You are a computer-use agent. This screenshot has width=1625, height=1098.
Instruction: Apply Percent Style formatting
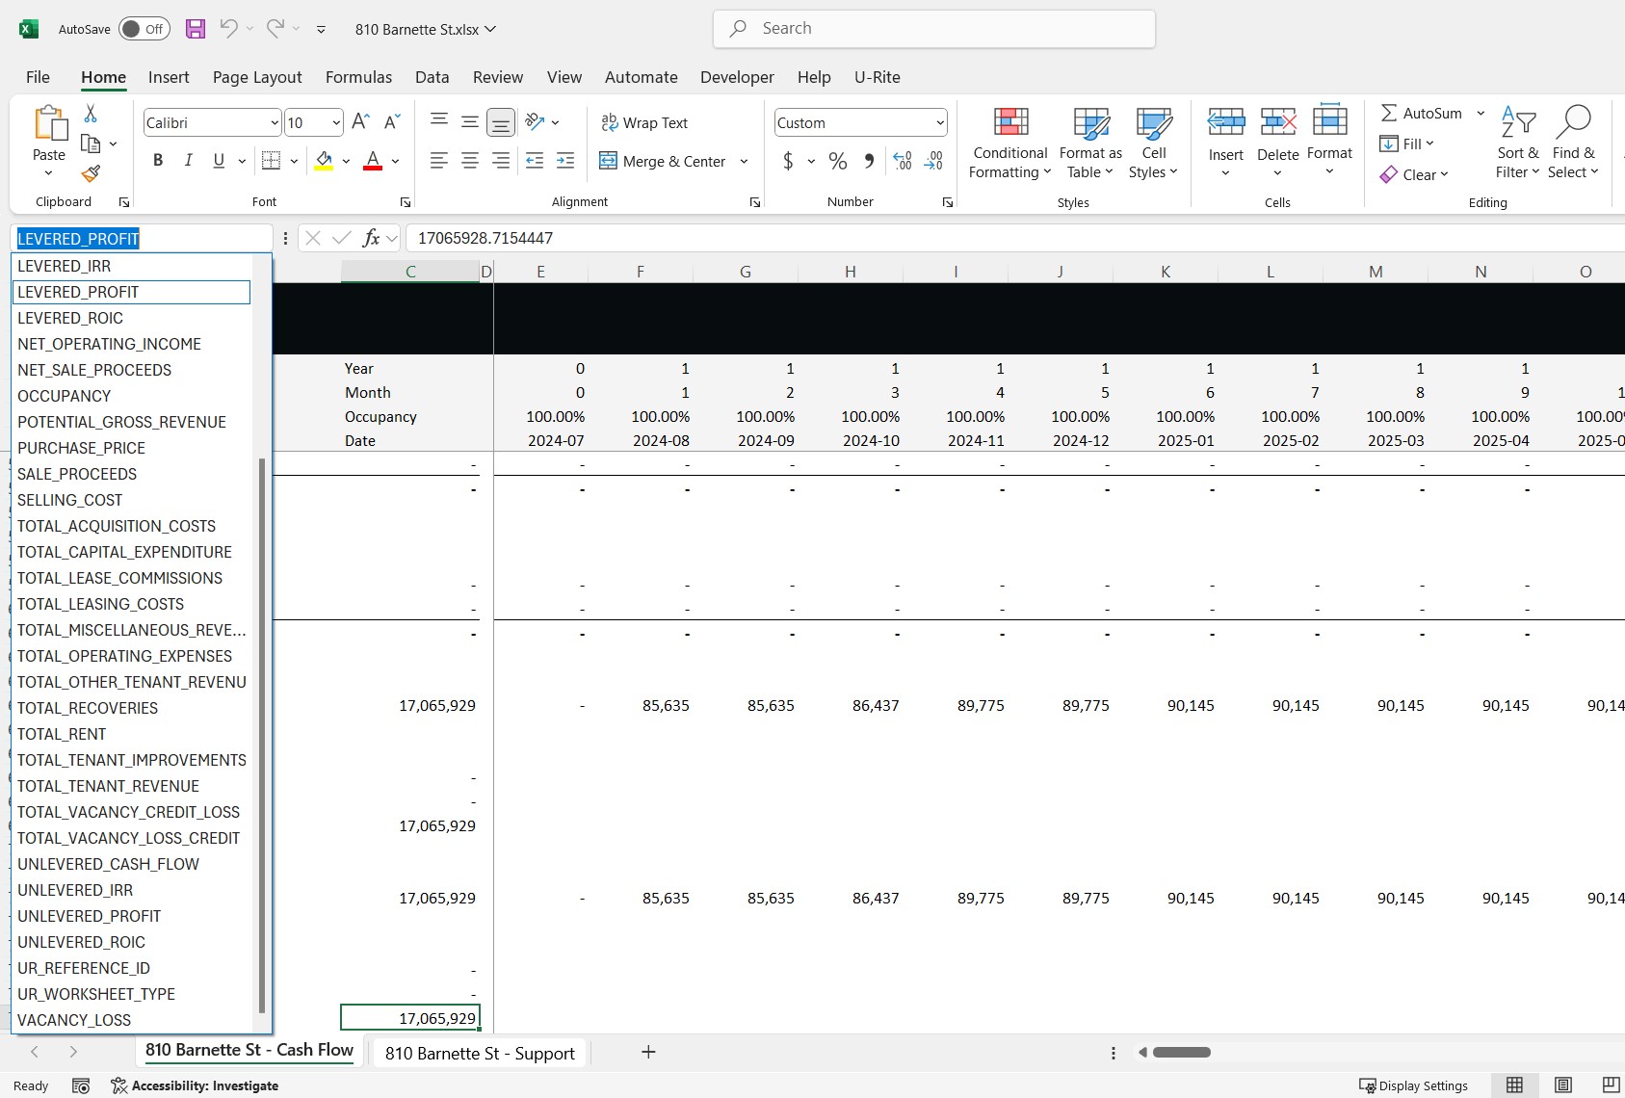(x=837, y=161)
